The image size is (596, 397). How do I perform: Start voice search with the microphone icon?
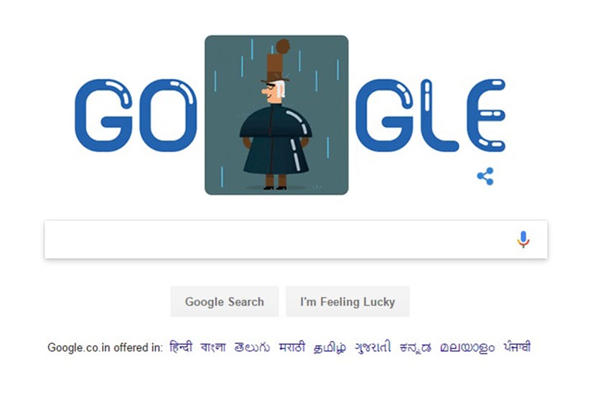click(523, 239)
